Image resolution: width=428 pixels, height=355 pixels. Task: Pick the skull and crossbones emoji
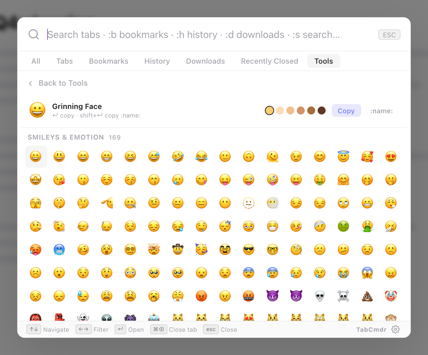coord(343,296)
